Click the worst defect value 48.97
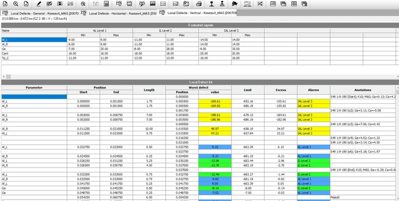 tap(215, 129)
